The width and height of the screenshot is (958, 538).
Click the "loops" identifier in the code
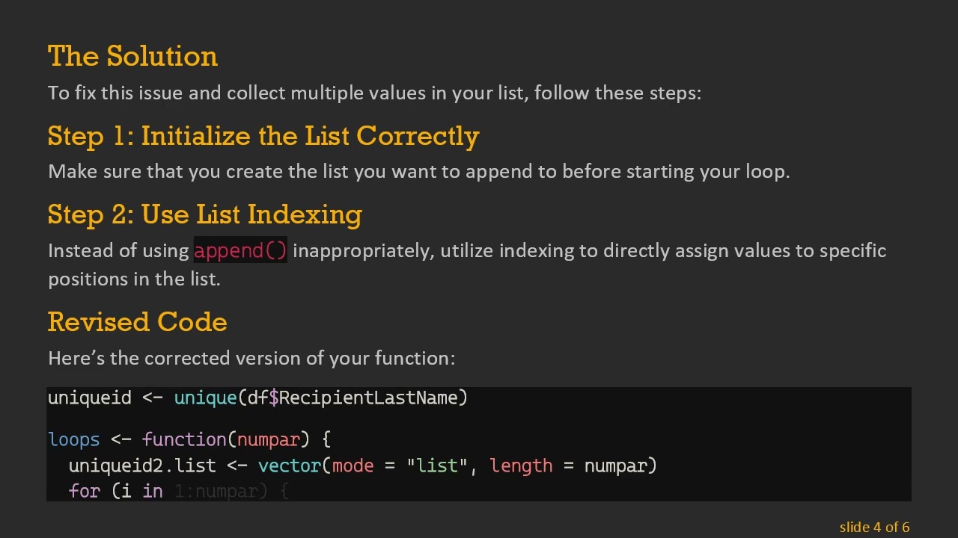pyautogui.click(x=73, y=439)
